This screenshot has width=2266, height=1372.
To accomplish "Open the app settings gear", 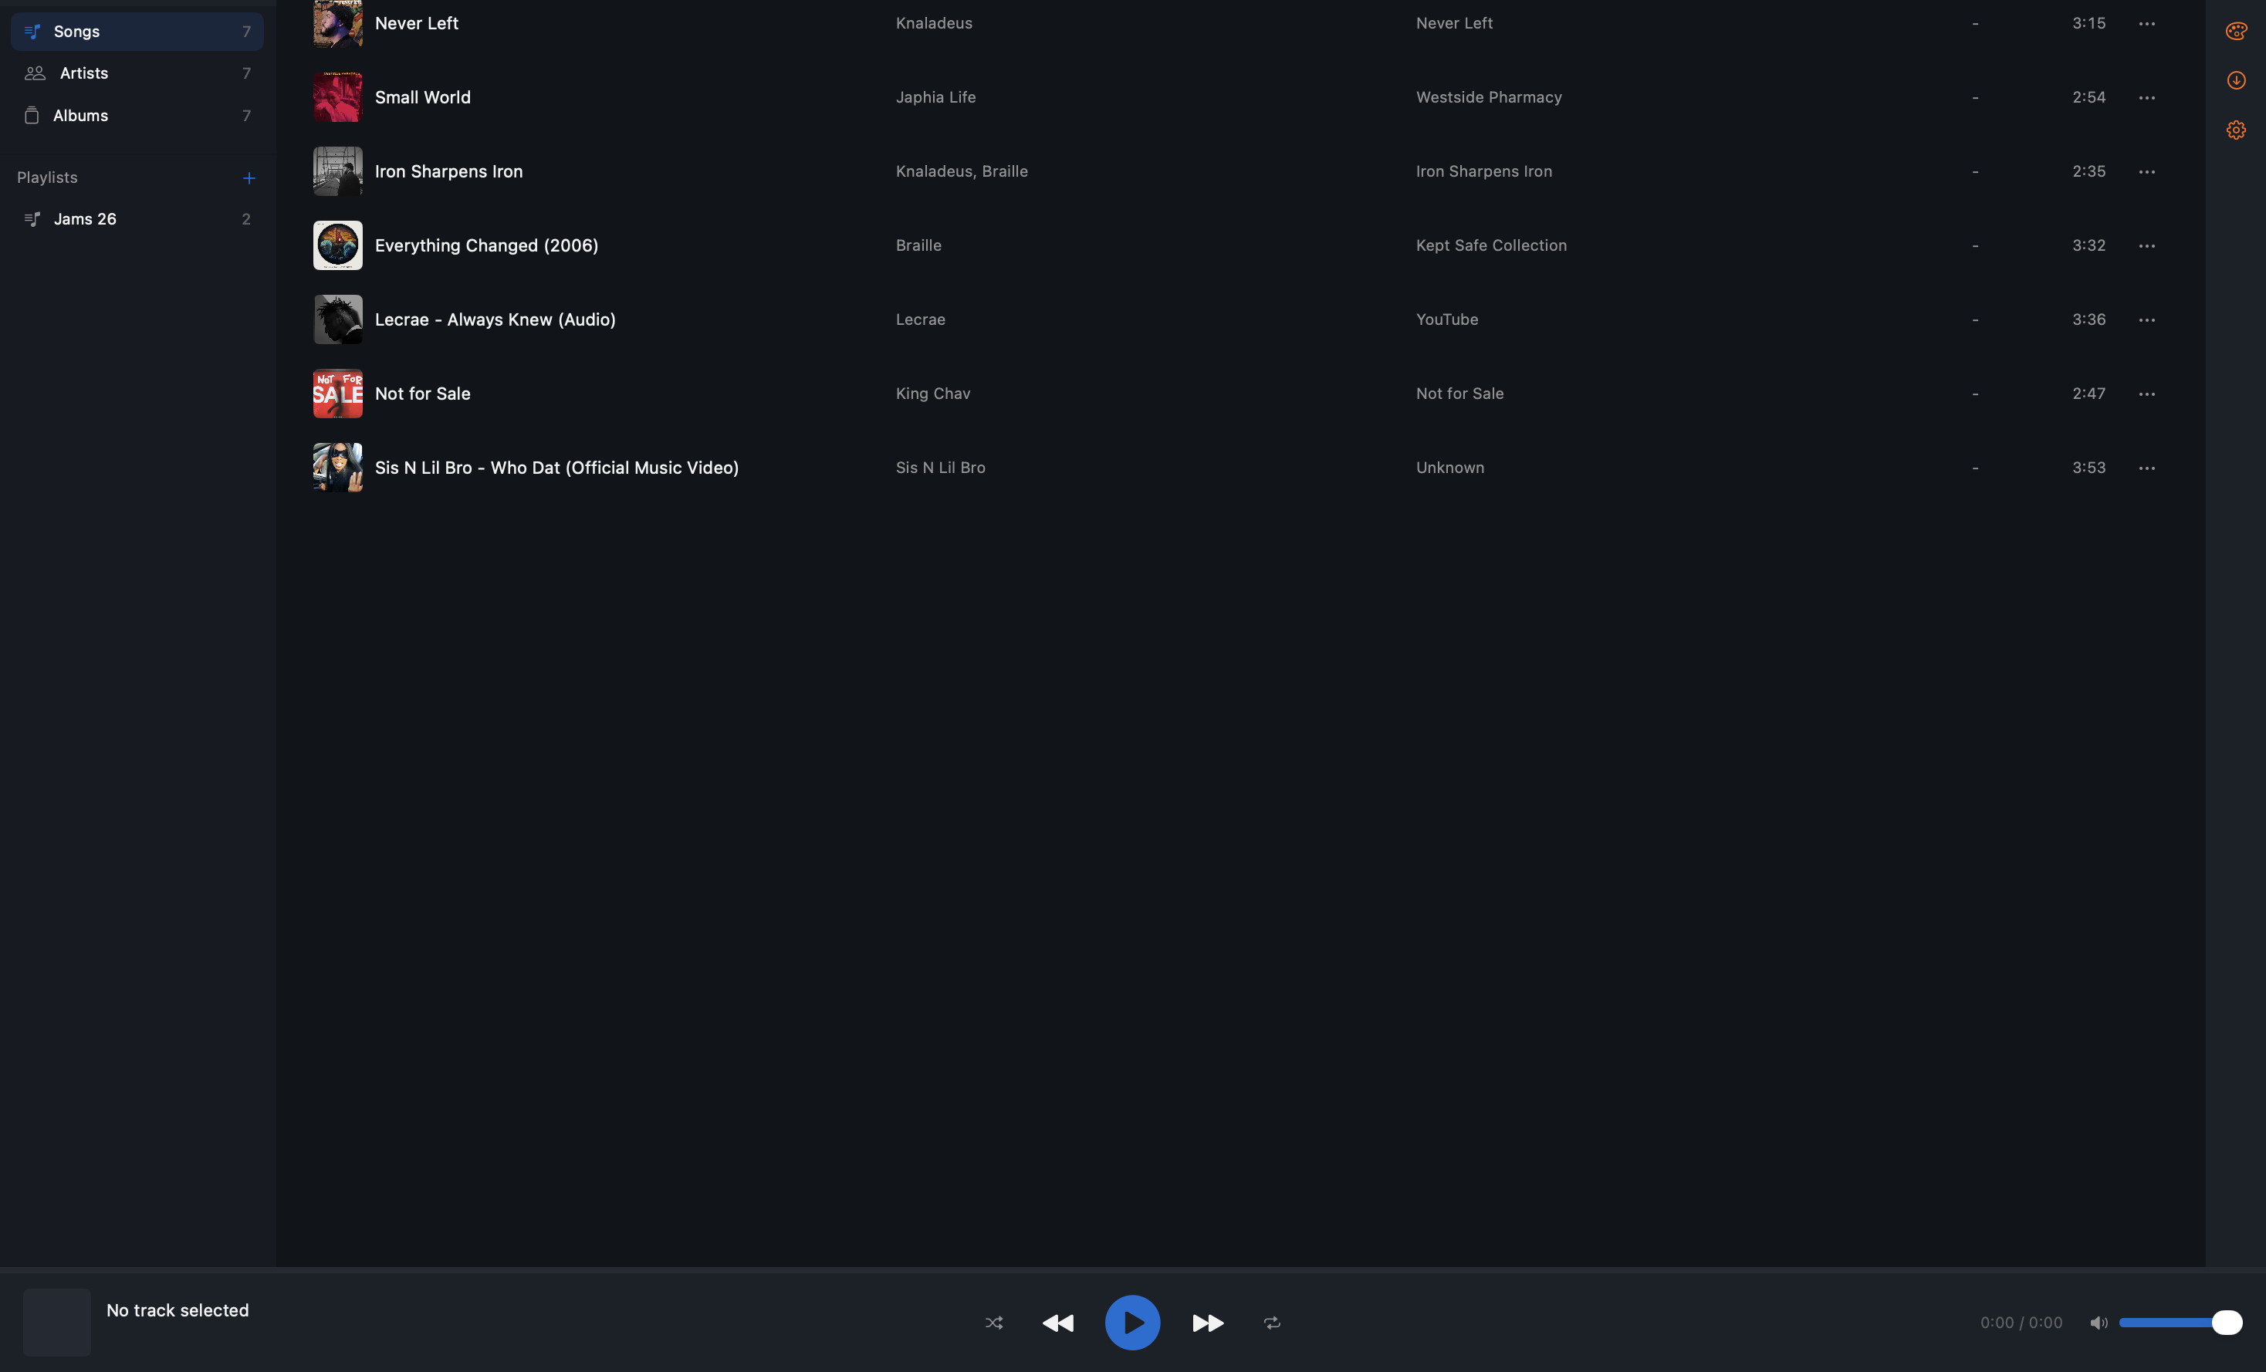I will [x=2236, y=130].
